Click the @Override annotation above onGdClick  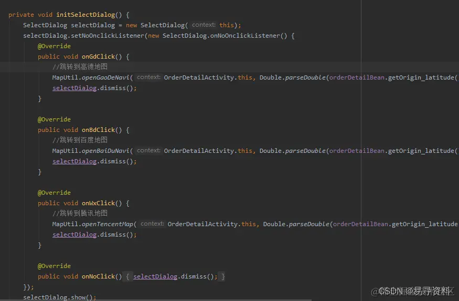pos(54,46)
